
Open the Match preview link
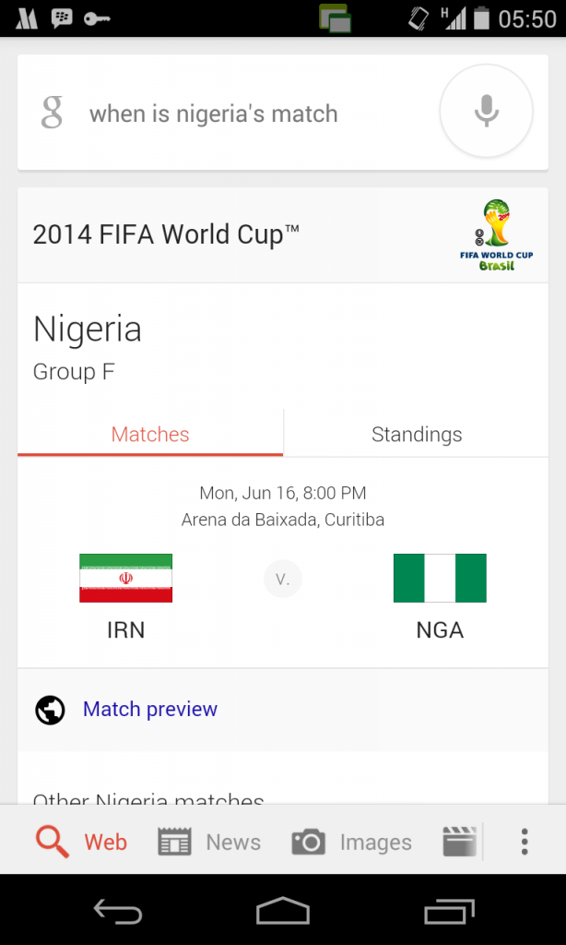150,710
